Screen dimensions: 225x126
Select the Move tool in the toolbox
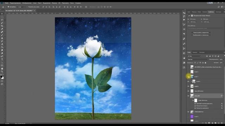(2, 14)
